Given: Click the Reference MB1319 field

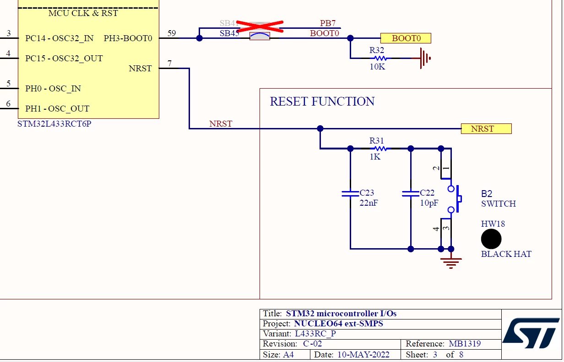Looking at the screenshot, I should (x=451, y=344).
